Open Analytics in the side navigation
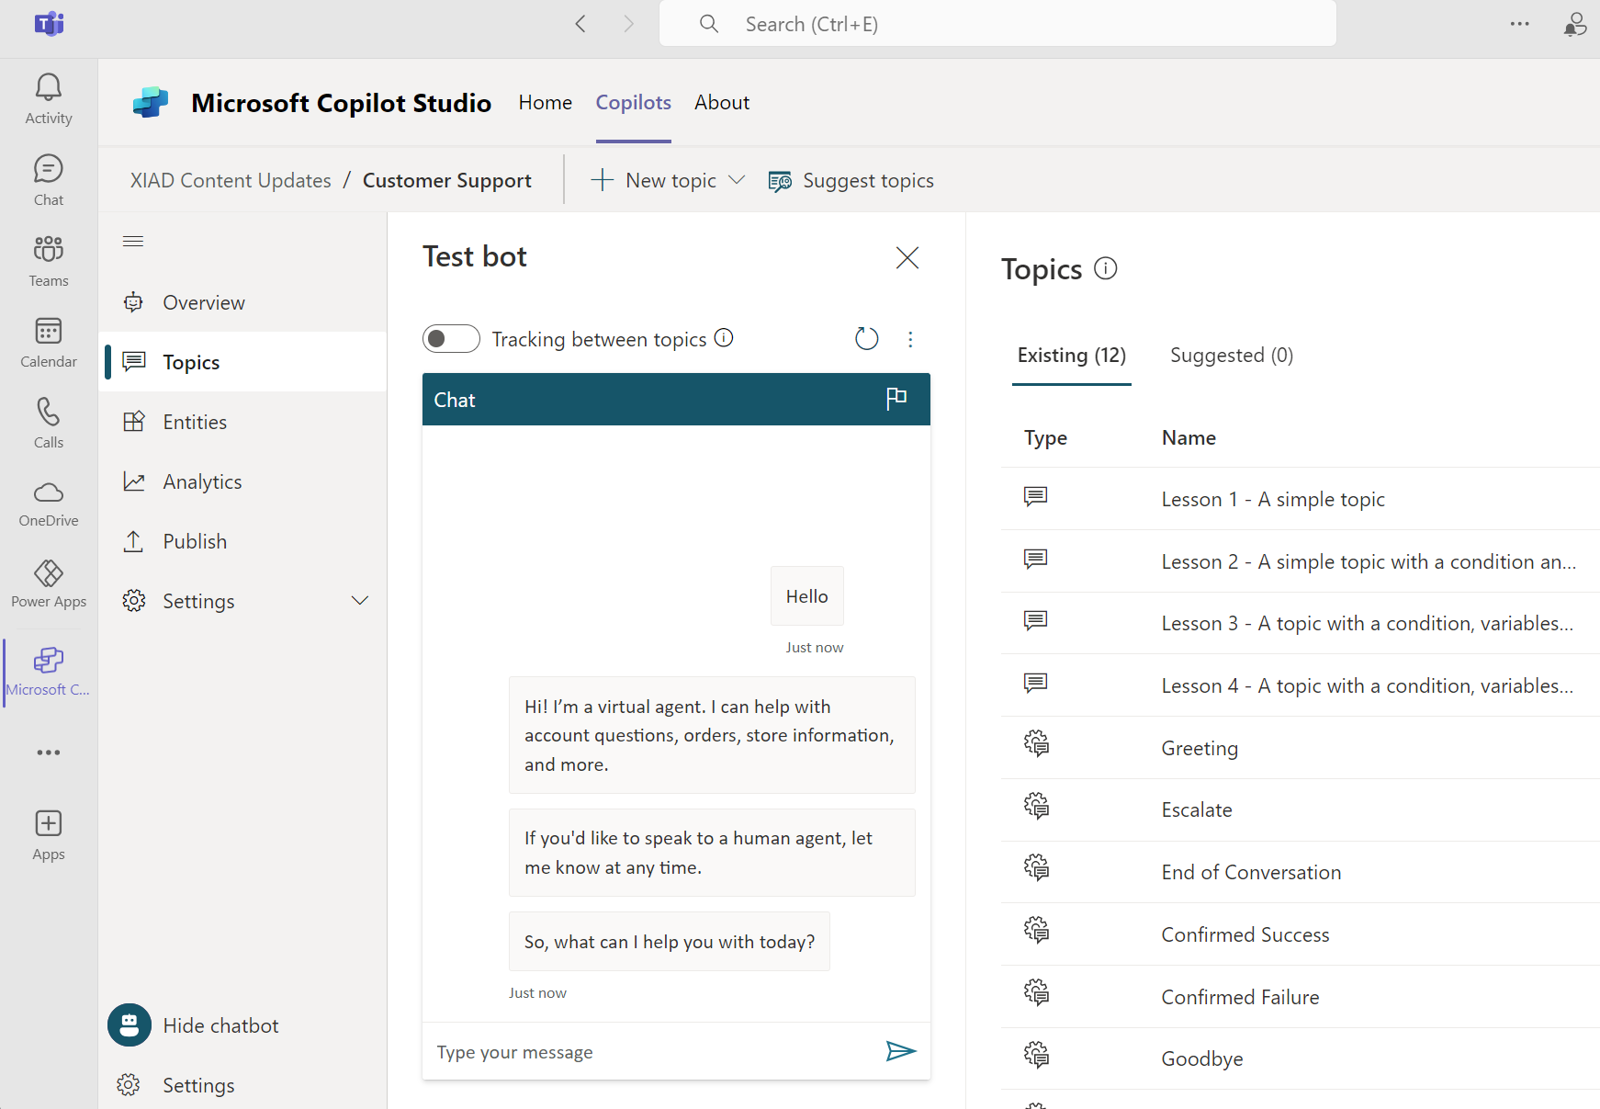Screen dimensions: 1600x1109 tap(242, 481)
